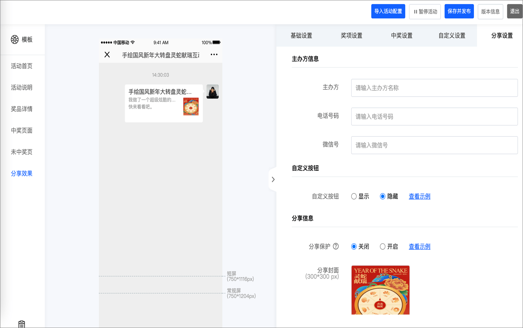
Task: Switch to the 奖项设置 tab
Action: [351, 36]
